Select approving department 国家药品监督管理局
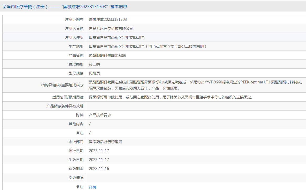306x190 pixels. [x=106, y=142]
